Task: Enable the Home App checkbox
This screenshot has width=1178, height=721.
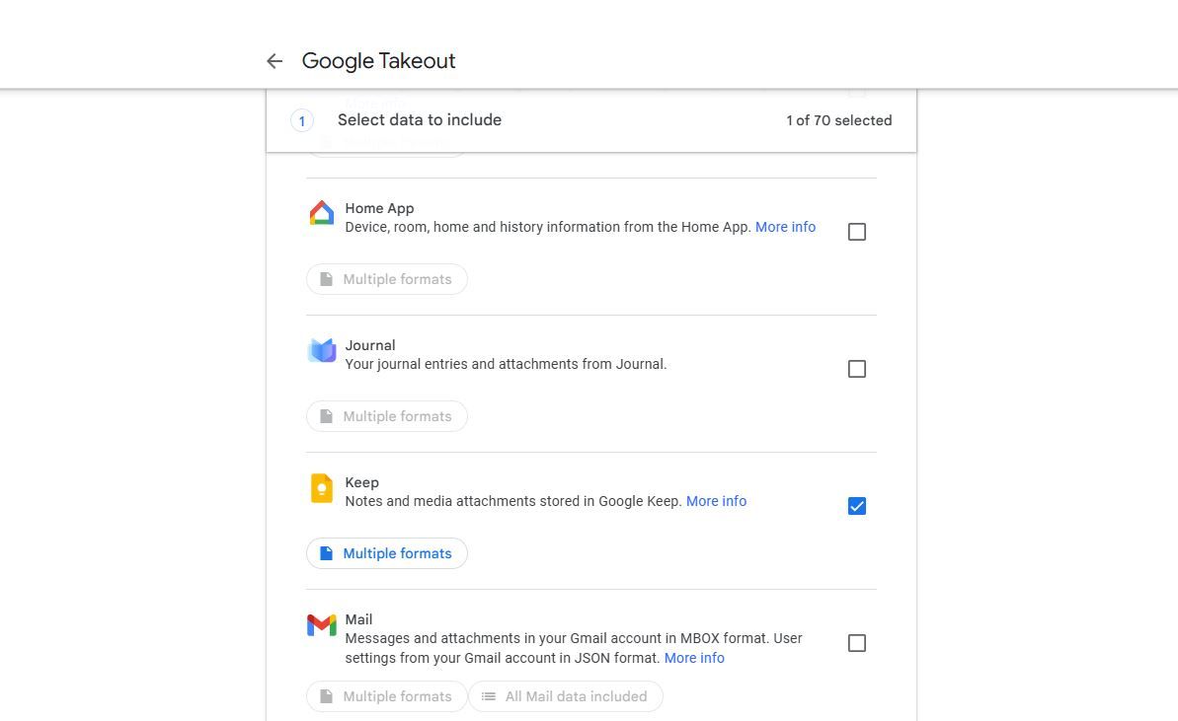Action: [856, 231]
